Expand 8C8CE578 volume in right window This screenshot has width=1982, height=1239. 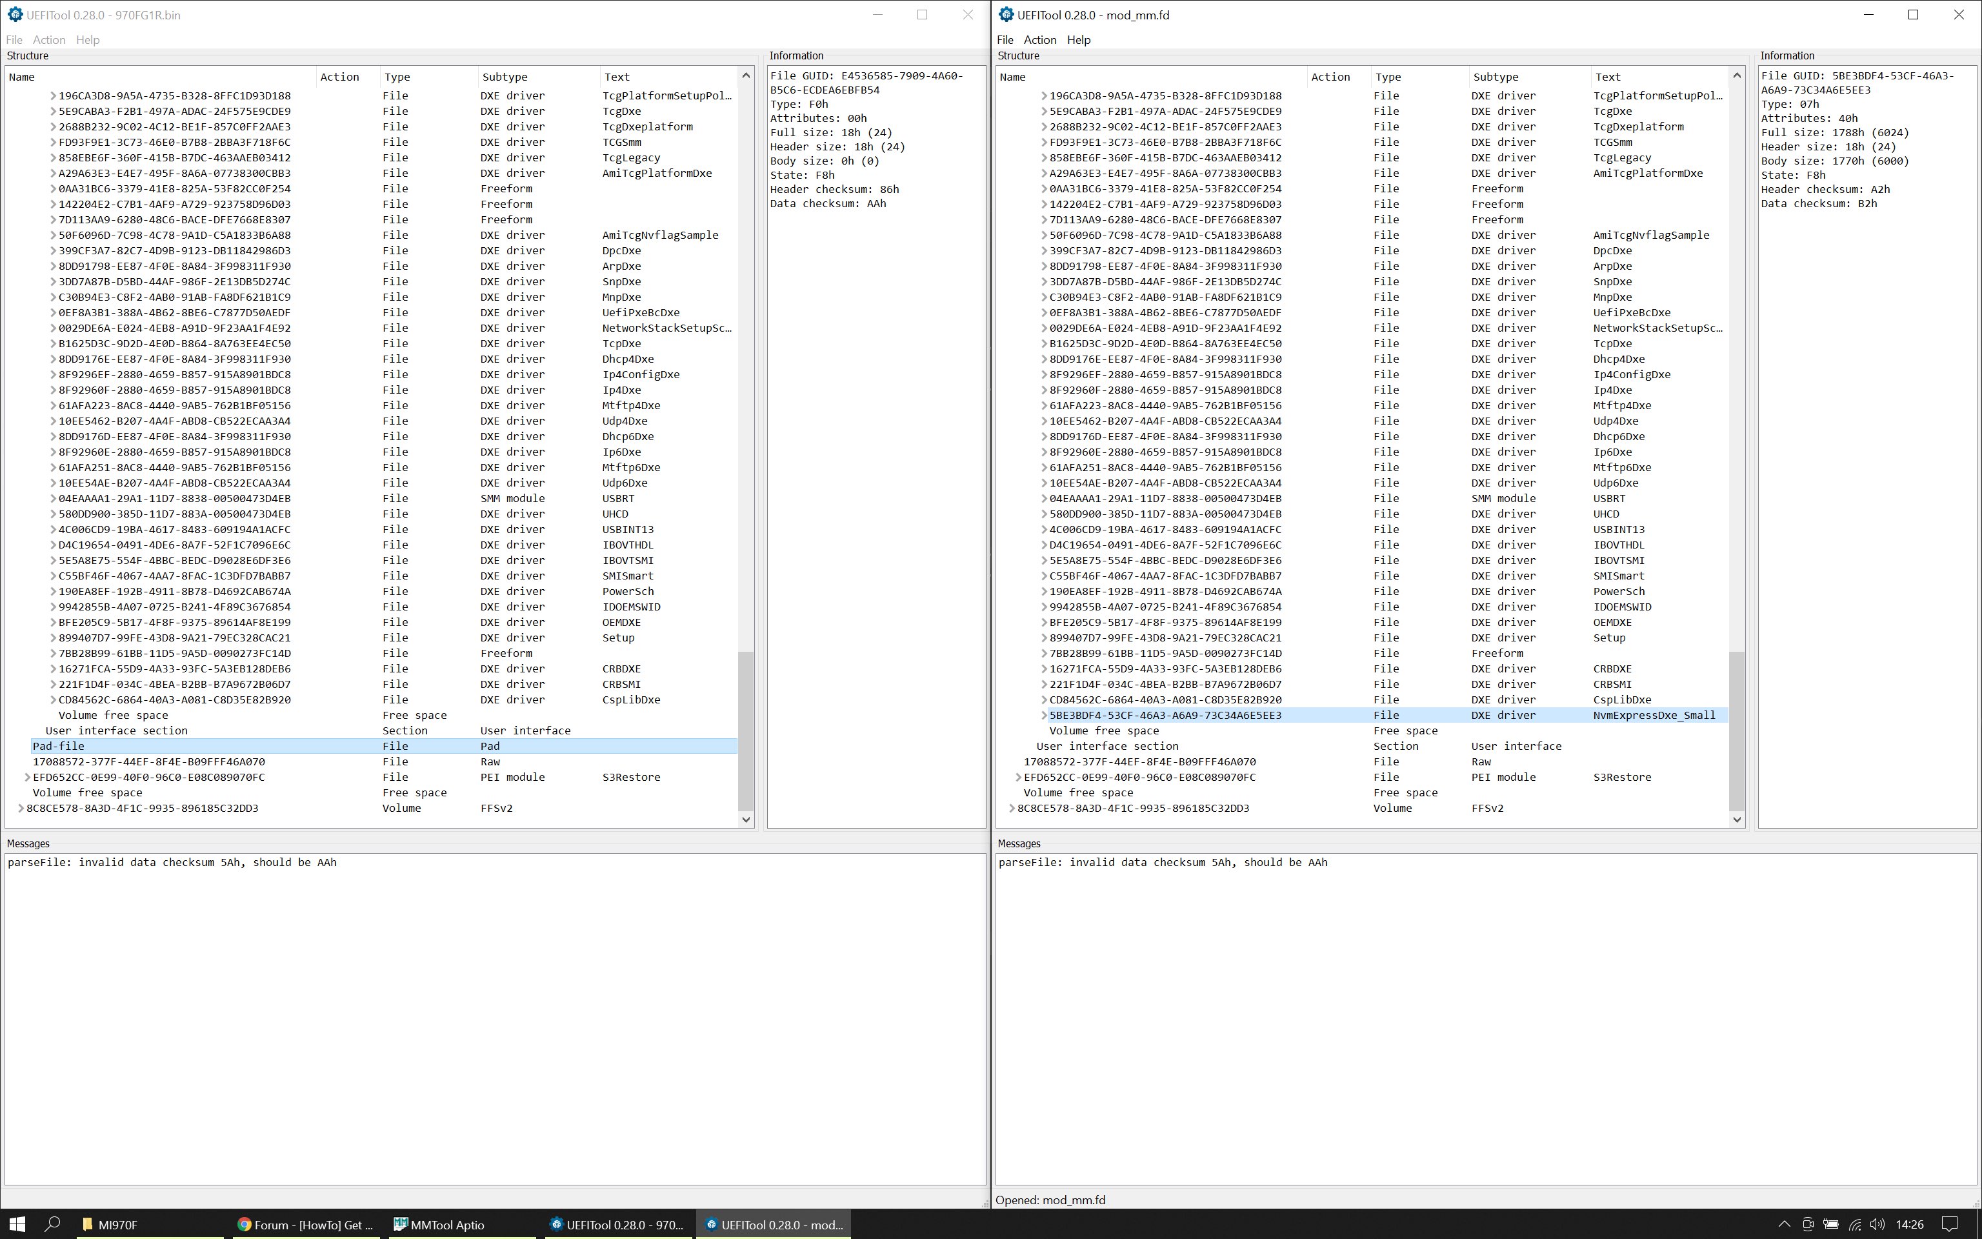1012,808
